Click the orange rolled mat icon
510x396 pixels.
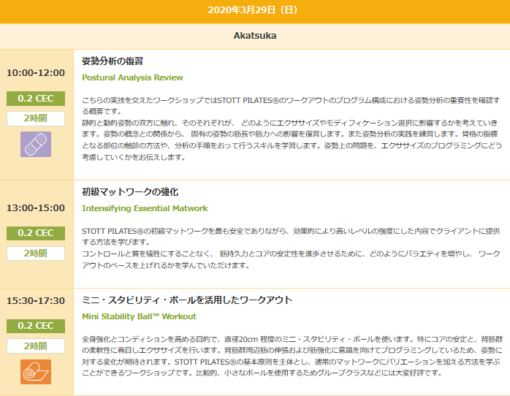pyautogui.click(x=36, y=372)
